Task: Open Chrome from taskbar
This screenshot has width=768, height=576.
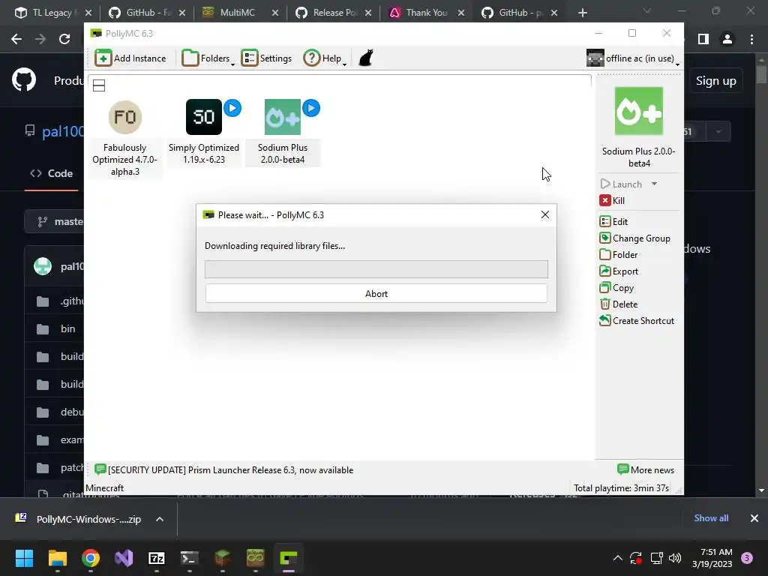Action: pos(91,558)
